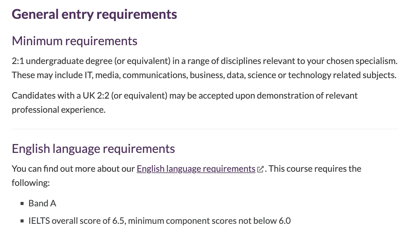Click the bullet marker before the IELTS line
The image size is (407, 236).
(x=22, y=221)
